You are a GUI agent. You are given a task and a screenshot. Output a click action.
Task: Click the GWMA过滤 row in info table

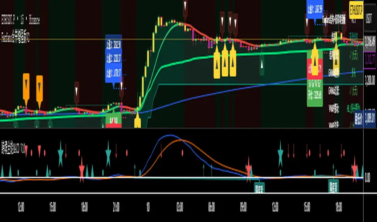coord(344,91)
